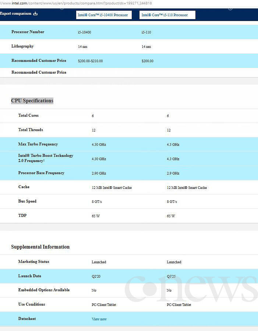Image resolution: width=258 pixels, height=331 pixels.
Task: Click the Q3'25 launch date value
Action: click(171, 277)
